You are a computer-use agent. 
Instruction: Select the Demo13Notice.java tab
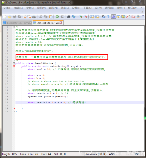click(x=48, y=23)
